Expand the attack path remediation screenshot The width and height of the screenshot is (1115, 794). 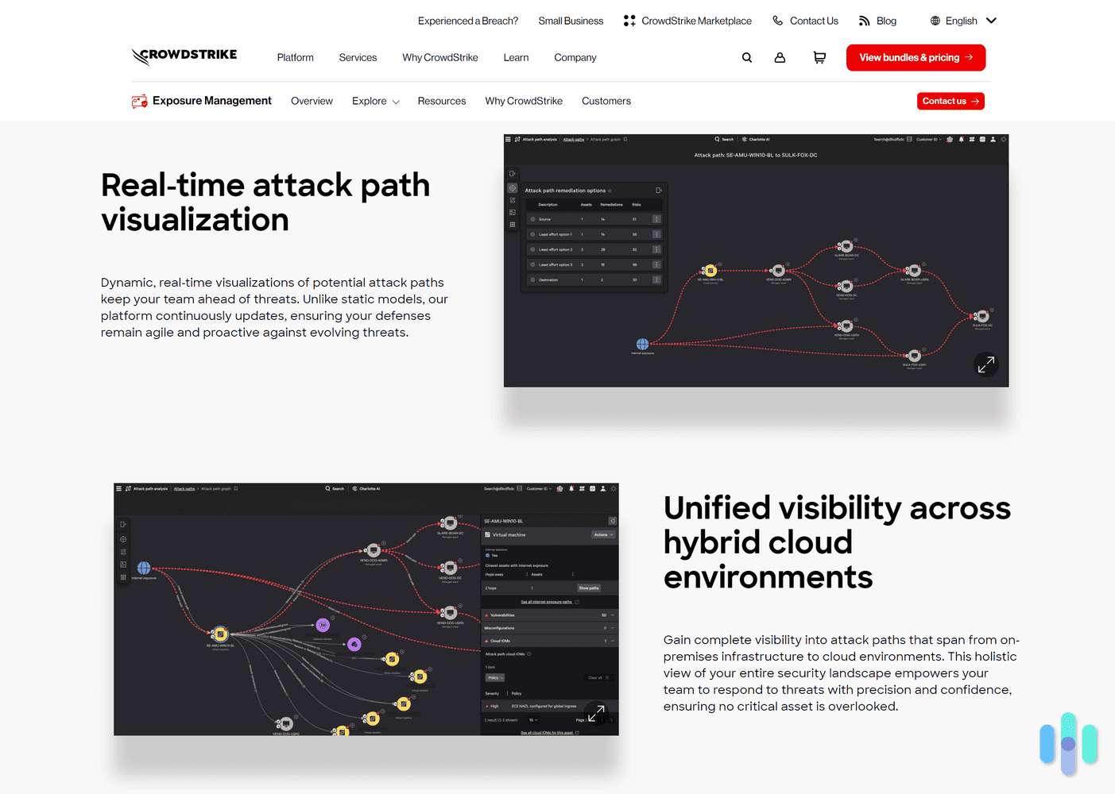986,364
